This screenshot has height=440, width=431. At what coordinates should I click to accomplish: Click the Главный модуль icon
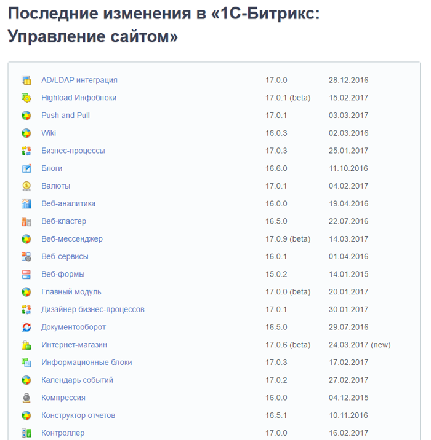tap(26, 292)
